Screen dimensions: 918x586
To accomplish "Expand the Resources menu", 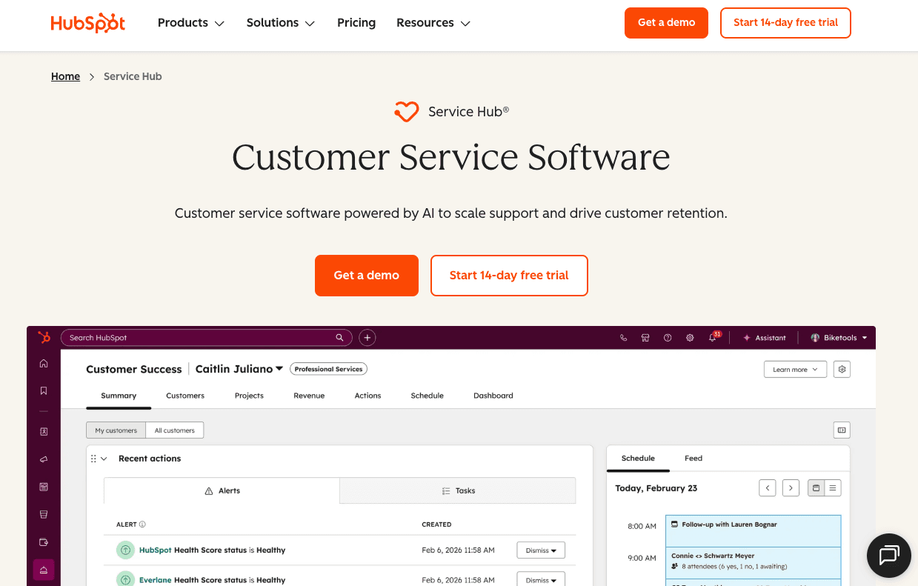I will [433, 23].
